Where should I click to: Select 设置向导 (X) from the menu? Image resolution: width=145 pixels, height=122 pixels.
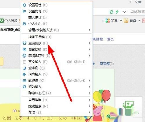tap(56, 11)
